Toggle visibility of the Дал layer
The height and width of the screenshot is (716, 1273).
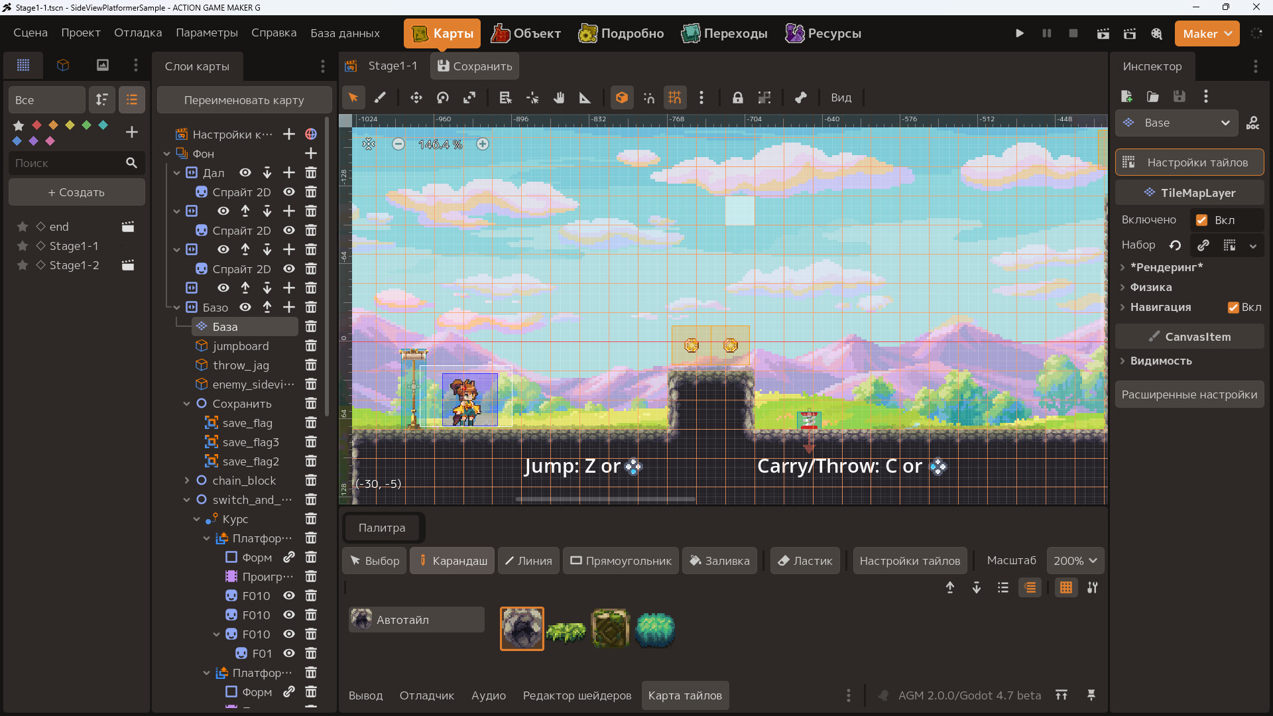tap(245, 172)
